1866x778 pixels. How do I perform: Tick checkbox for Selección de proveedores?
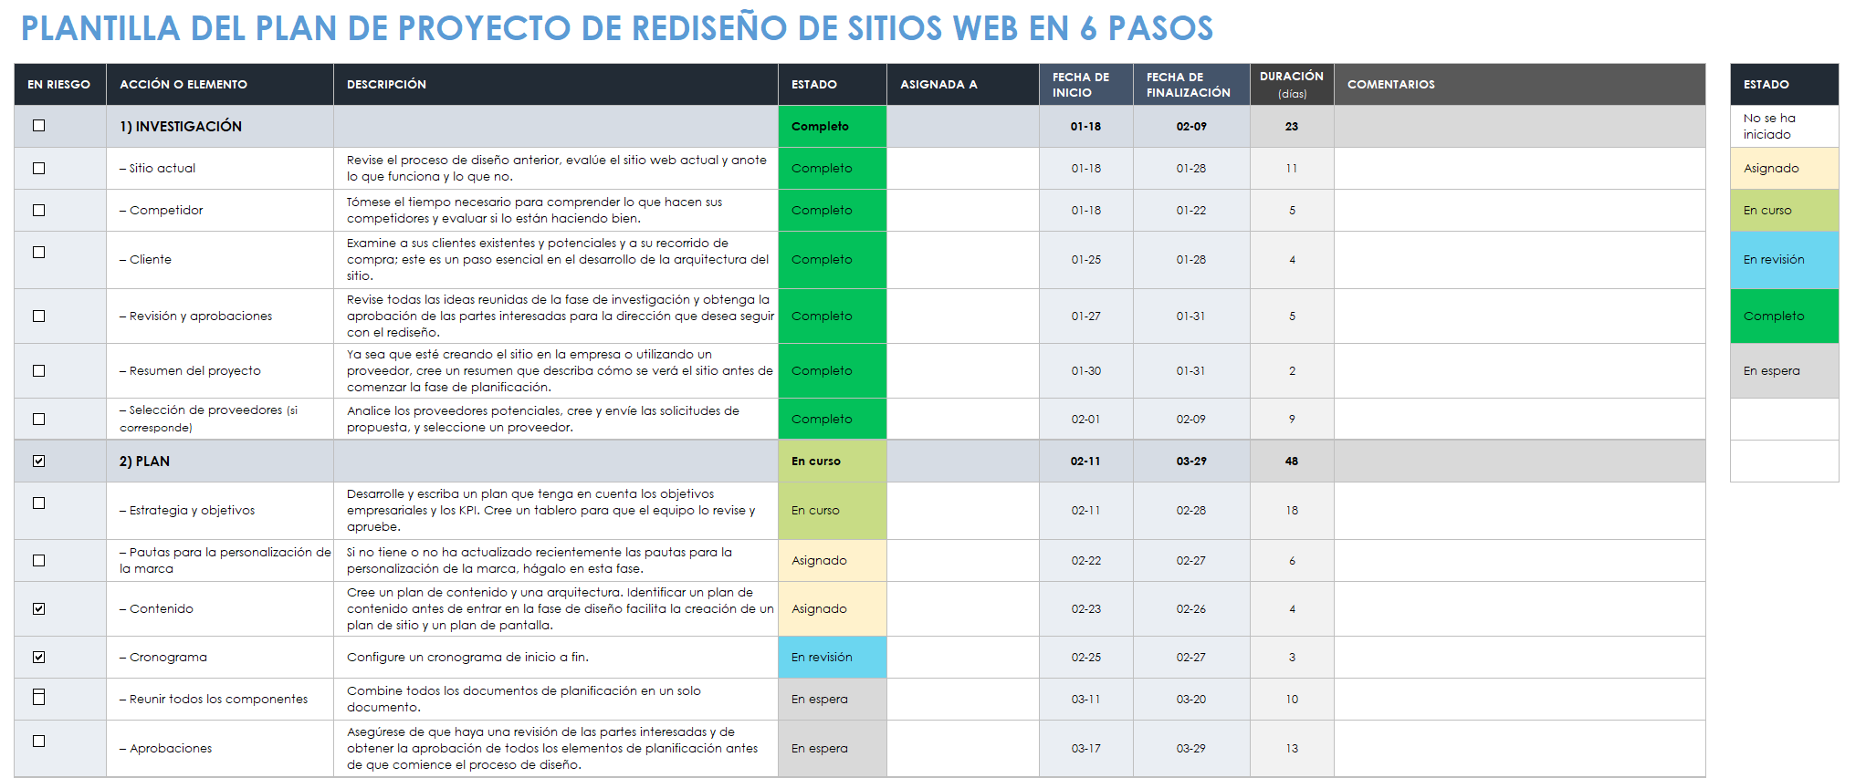38,419
